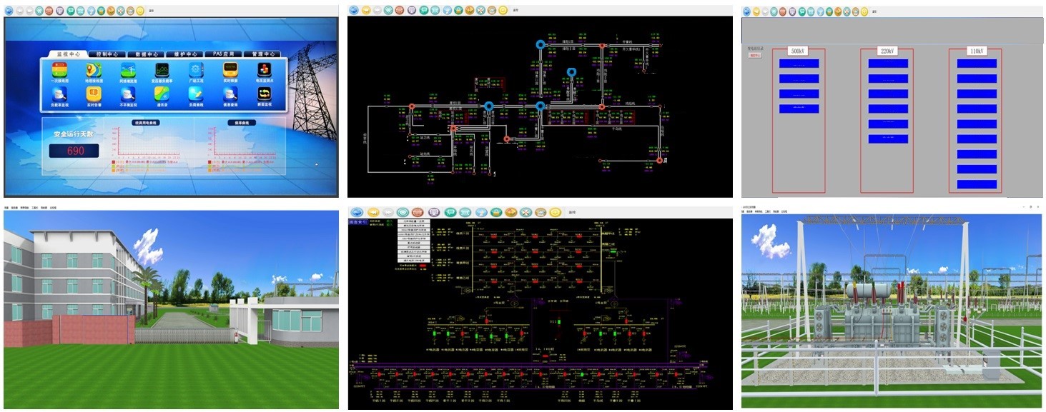Launch the 网络潮流图 icon

point(128,71)
